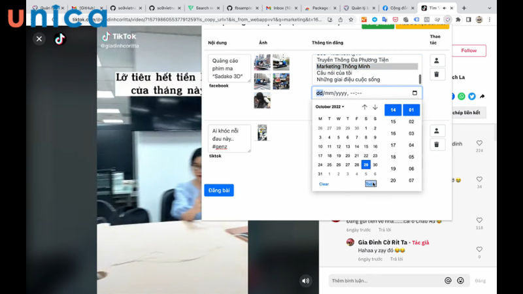Delete the tiktok post with the trash icon

pos(436,144)
